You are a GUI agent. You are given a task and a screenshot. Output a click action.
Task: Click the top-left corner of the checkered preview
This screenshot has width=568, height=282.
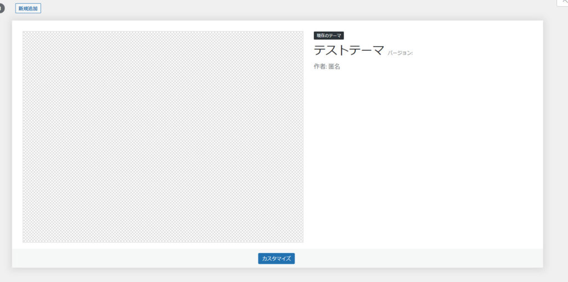coord(26,34)
